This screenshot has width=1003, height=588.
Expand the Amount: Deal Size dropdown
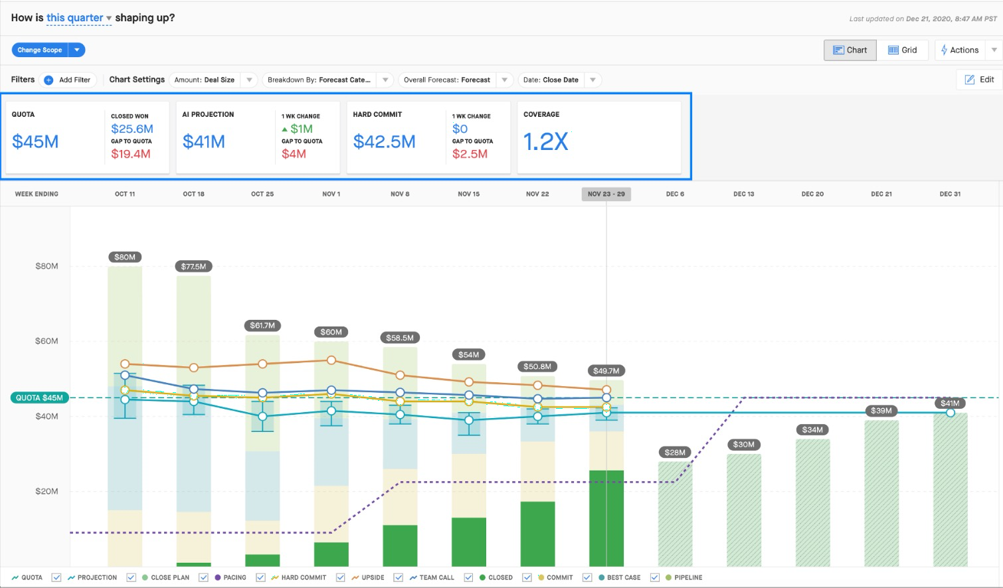click(249, 80)
